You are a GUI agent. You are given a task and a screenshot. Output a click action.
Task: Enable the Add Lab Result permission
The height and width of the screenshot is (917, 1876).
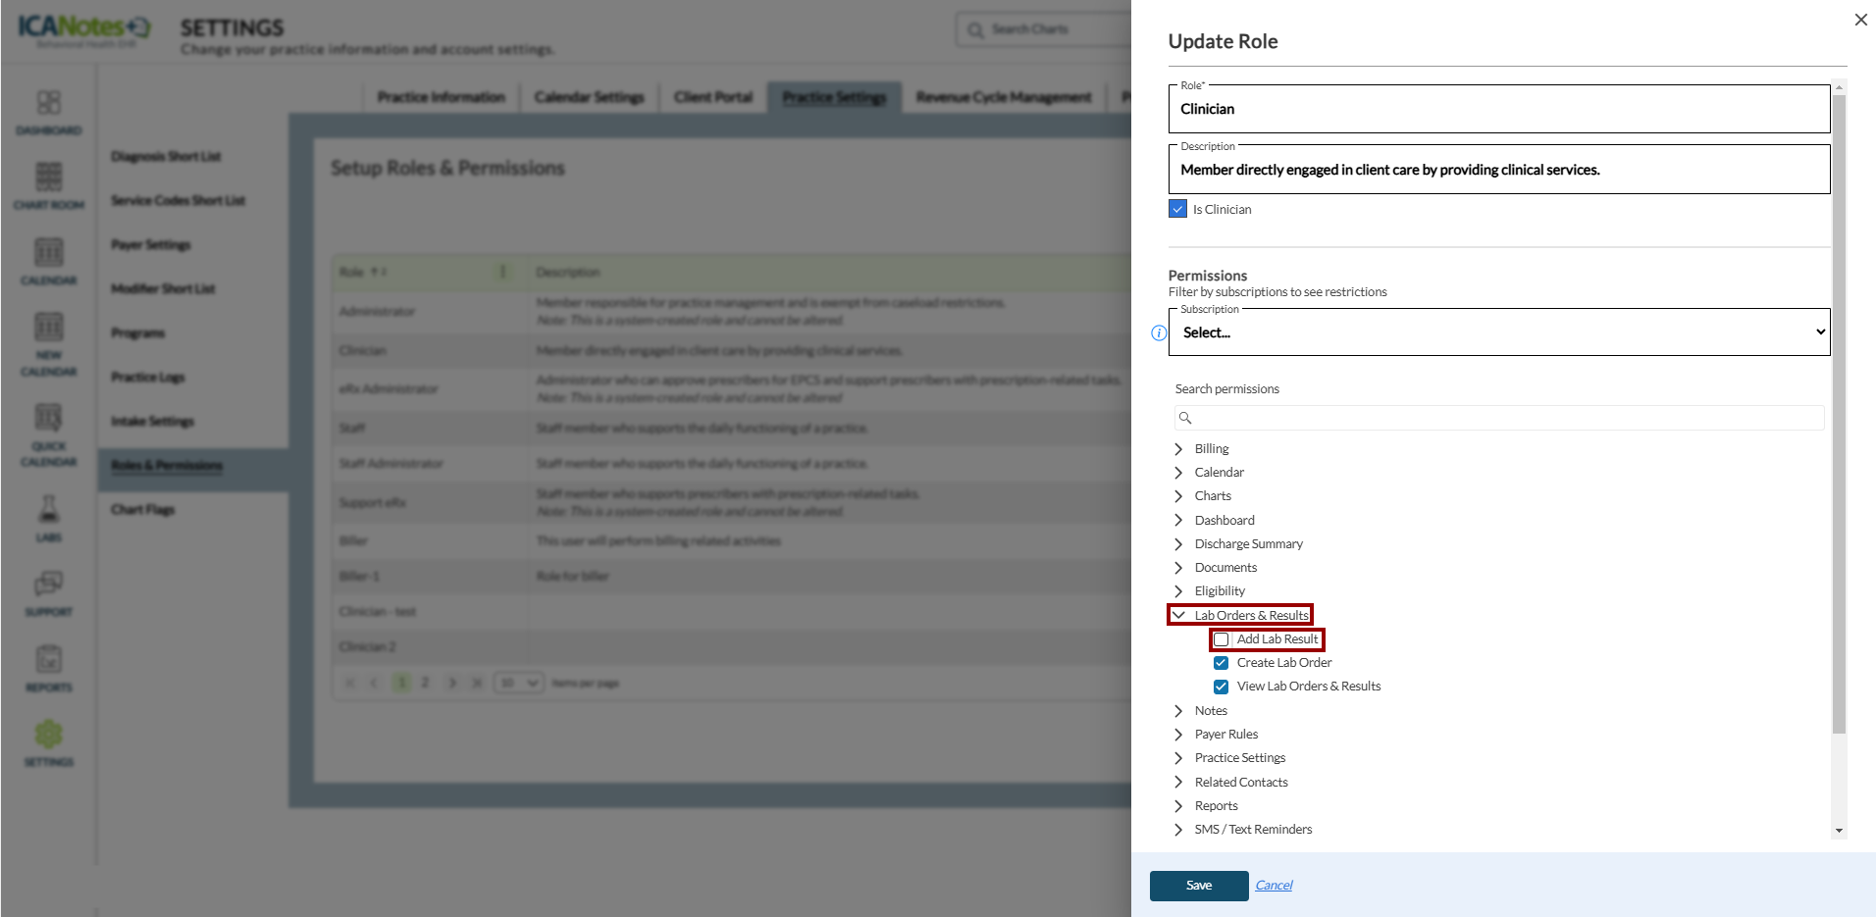[x=1222, y=639]
